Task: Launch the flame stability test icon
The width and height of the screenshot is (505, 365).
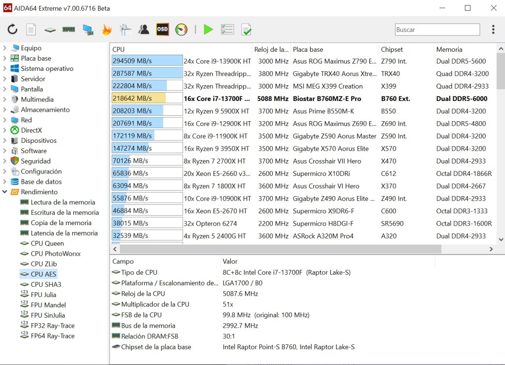Action: point(107,30)
